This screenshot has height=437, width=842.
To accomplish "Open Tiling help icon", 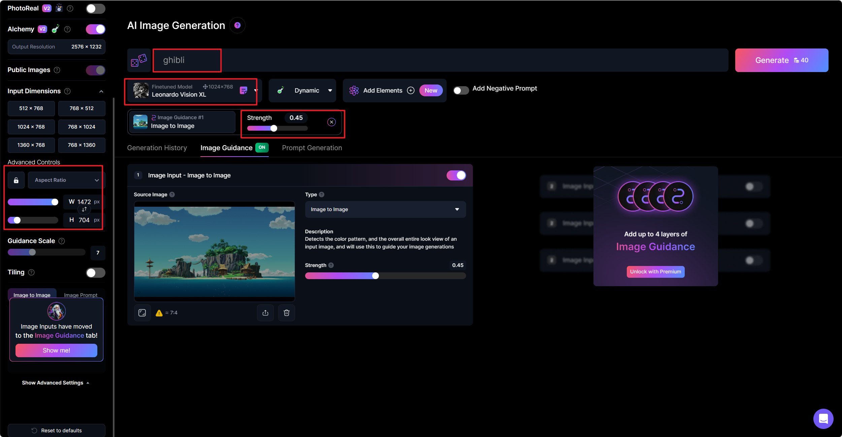I will (x=31, y=272).
